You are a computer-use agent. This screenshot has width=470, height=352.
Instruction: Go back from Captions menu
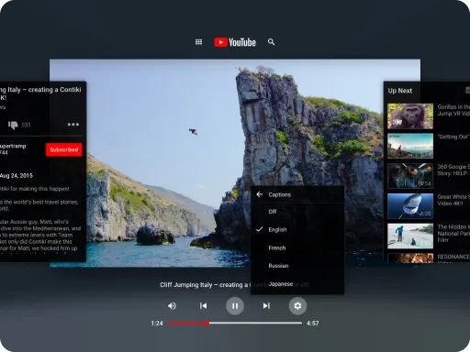[260, 194]
